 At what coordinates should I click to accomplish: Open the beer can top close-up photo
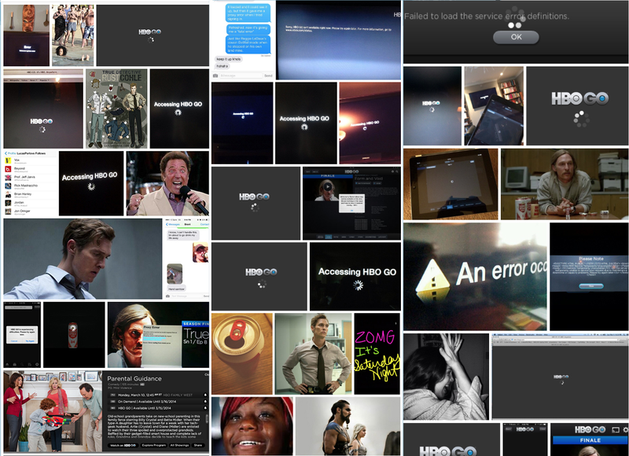[x=242, y=354]
